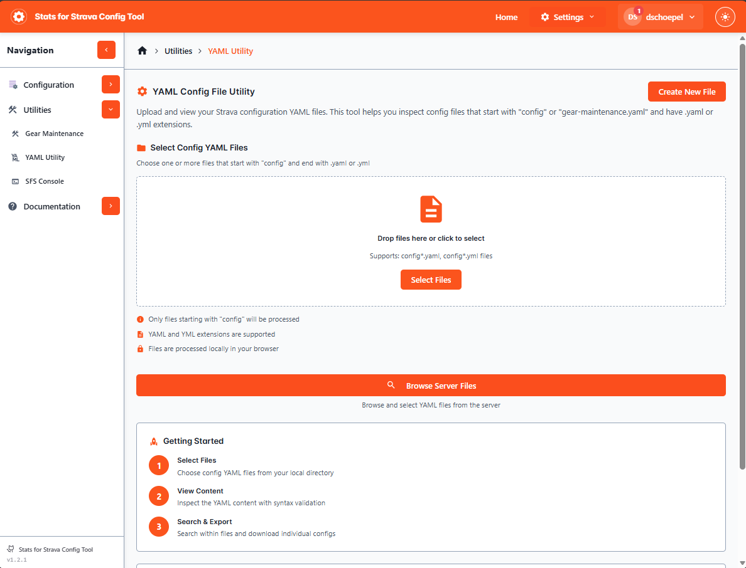Expand the dschoepel account menu
Image resolution: width=746 pixels, height=568 pixels.
[x=659, y=17]
